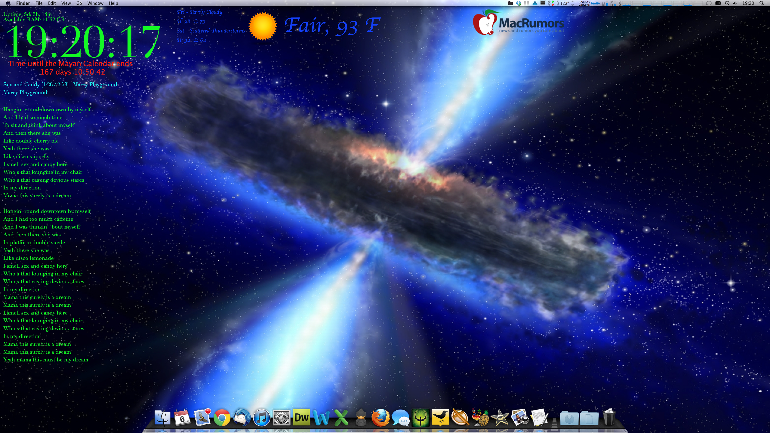770x433 pixels.
Task: Click the volume speaker icon
Action: tap(735, 3)
